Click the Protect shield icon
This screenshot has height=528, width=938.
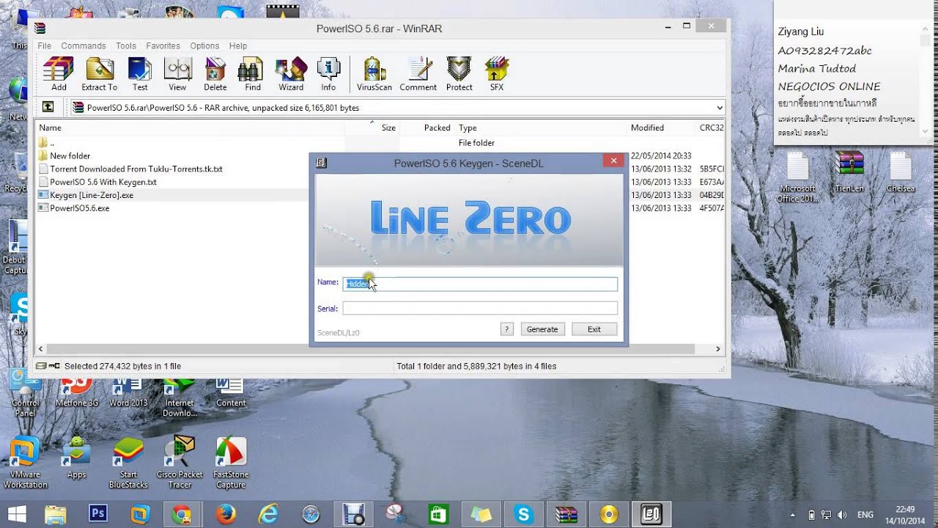click(x=459, y=74)
